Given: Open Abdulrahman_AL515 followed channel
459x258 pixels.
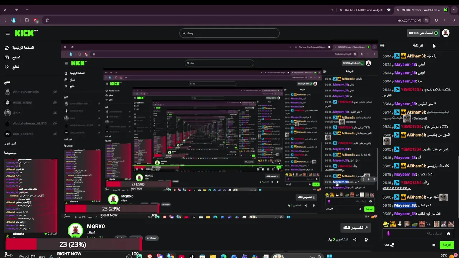Looking at the screenshot, I should tap(30, 123).
